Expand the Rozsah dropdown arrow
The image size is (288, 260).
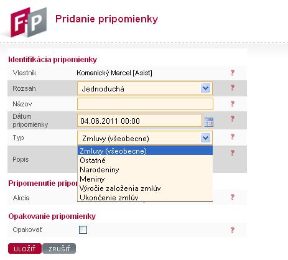coord(205,88)
